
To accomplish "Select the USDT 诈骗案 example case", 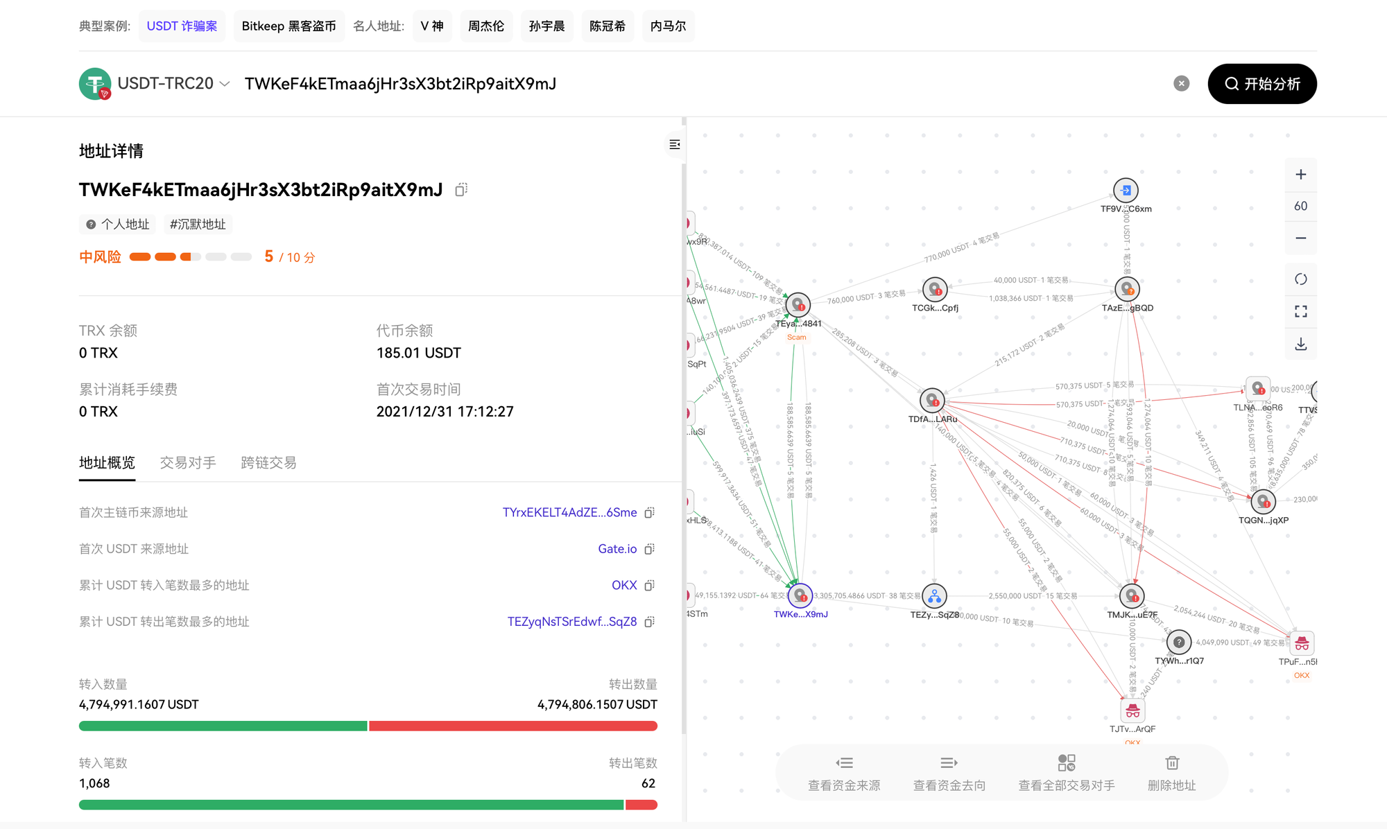I will 182,26.
